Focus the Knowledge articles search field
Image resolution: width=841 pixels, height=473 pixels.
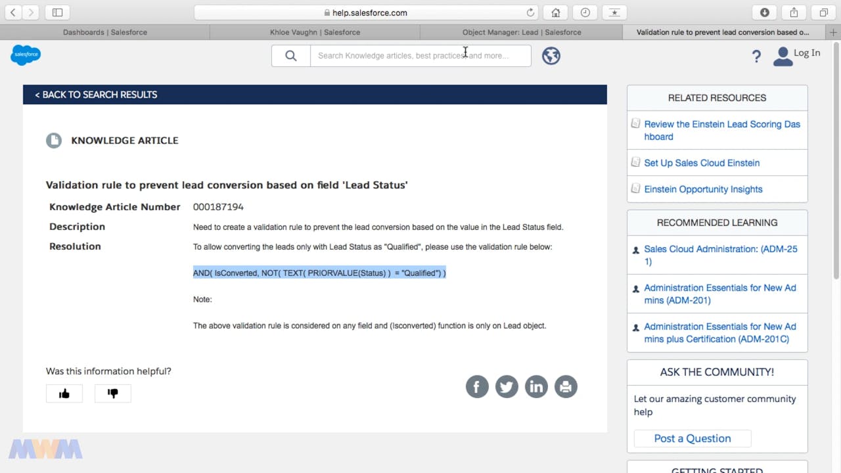[x=420, y=56]
